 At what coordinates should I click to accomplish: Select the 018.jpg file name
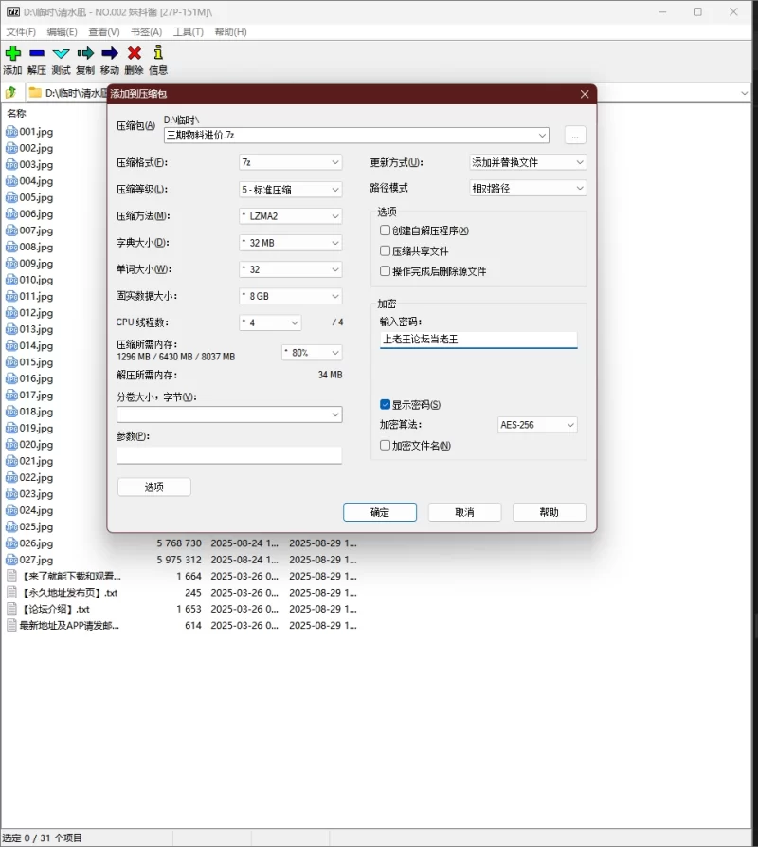coord(36,412)
